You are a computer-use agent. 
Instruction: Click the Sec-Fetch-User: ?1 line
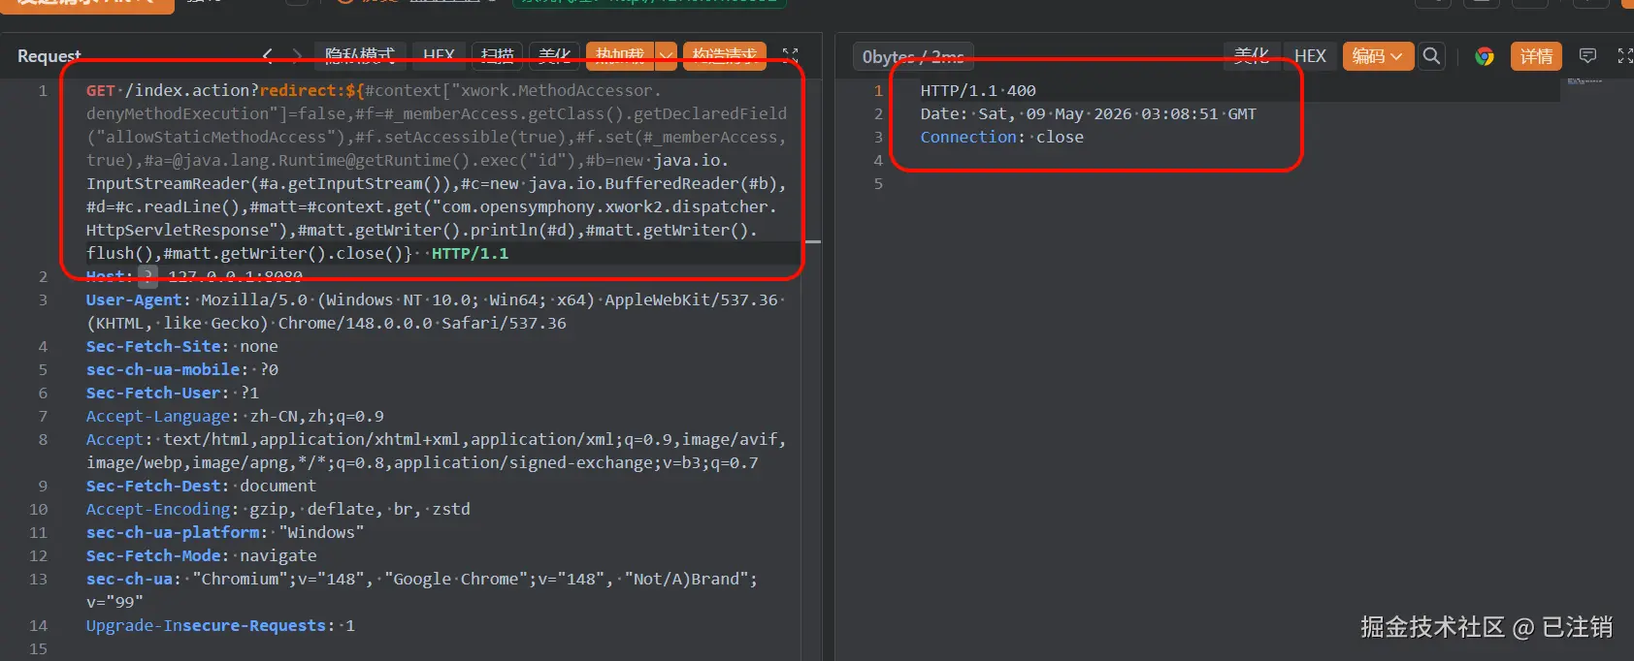tap(172, 393)
